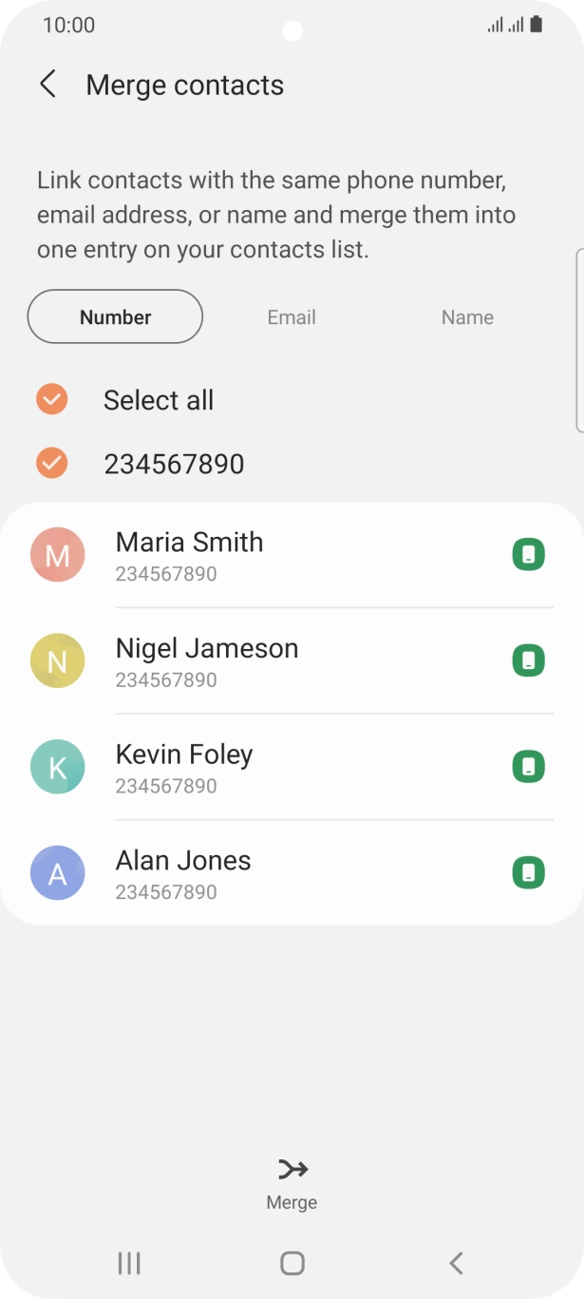Image resolution: width=584 pixels, height=1299 pixels.
Task: Tap Alan Jones's phone storage icon
Action: point(529,873)
